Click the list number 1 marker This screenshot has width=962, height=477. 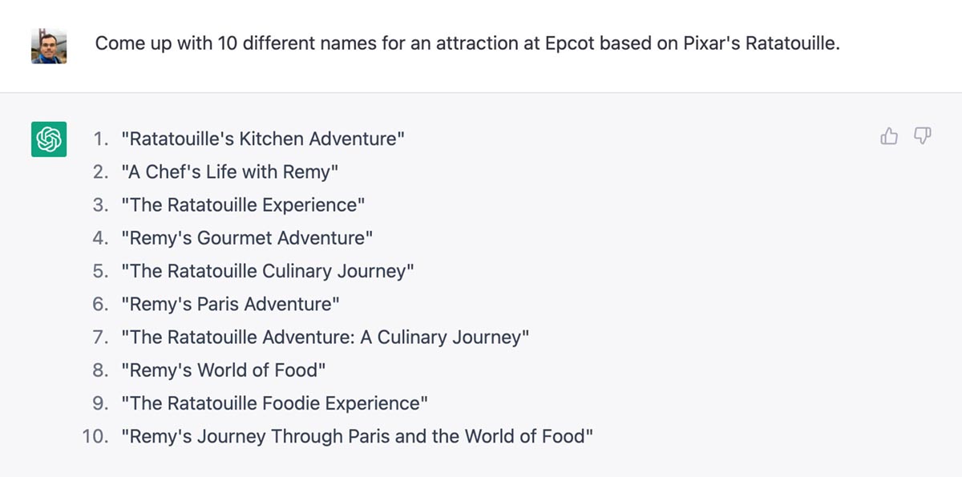[x=99, y=139]
